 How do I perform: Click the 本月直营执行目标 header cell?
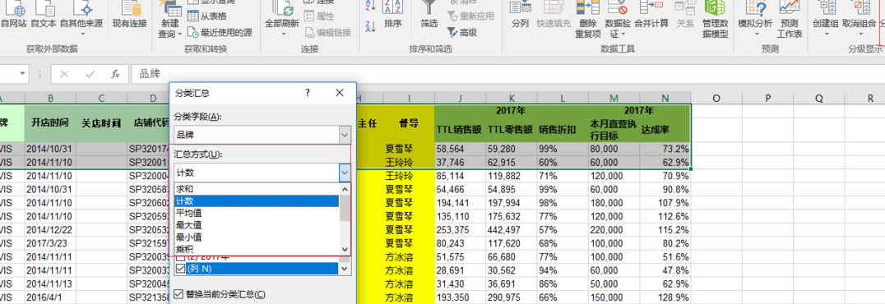tap(614, 129)
